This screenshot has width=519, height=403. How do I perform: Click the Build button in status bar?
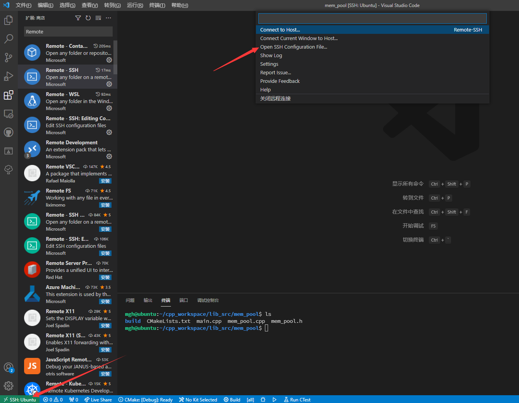click(x=232, y=399)
